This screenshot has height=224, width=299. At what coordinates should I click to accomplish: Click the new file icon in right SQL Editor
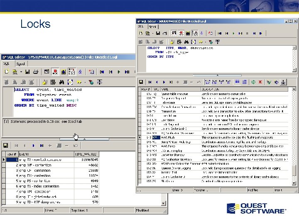point(141,33)
